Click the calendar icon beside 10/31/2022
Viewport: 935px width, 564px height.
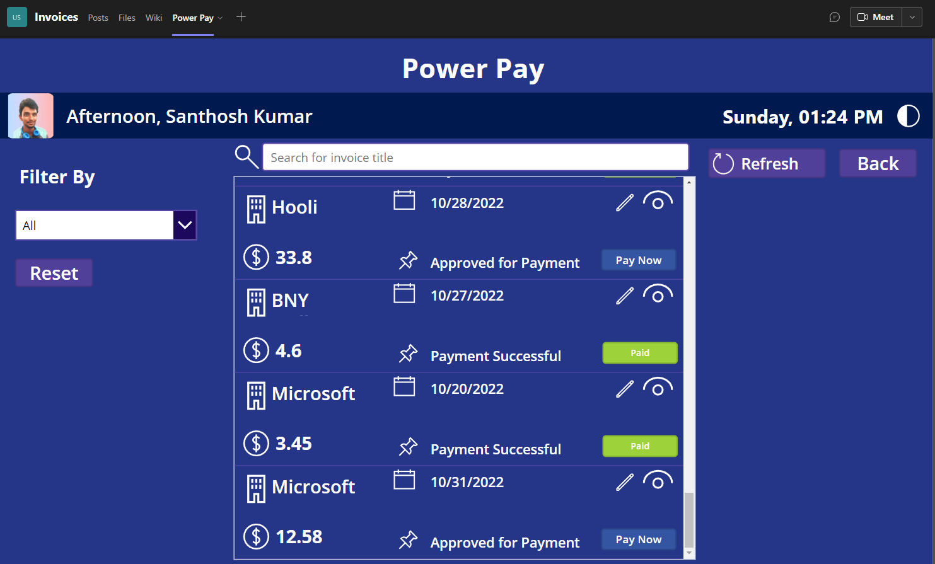(x=404, y=480)
